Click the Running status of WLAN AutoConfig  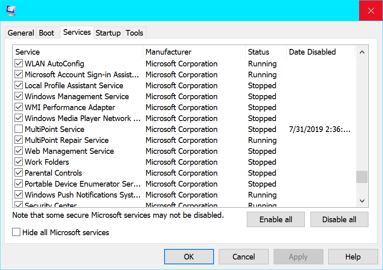(x=262, y=64)
